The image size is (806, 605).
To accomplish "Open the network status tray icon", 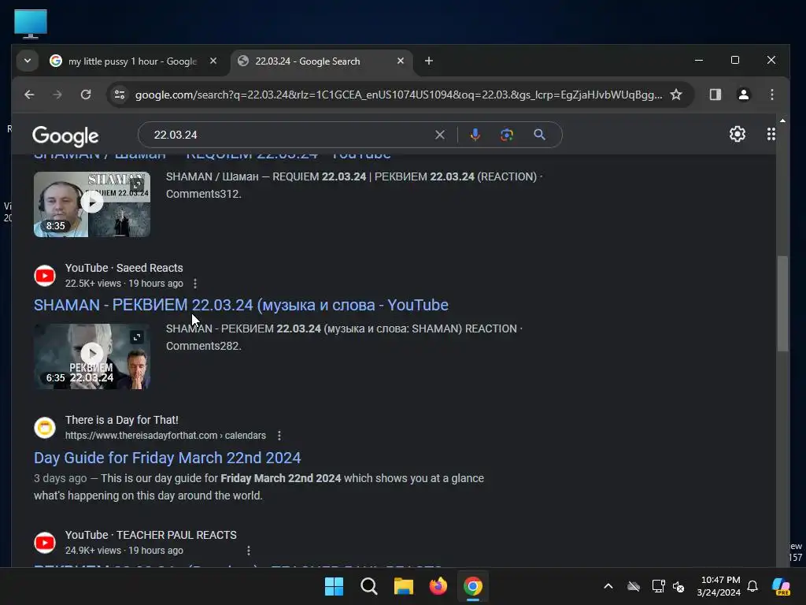I will (658, 586).
